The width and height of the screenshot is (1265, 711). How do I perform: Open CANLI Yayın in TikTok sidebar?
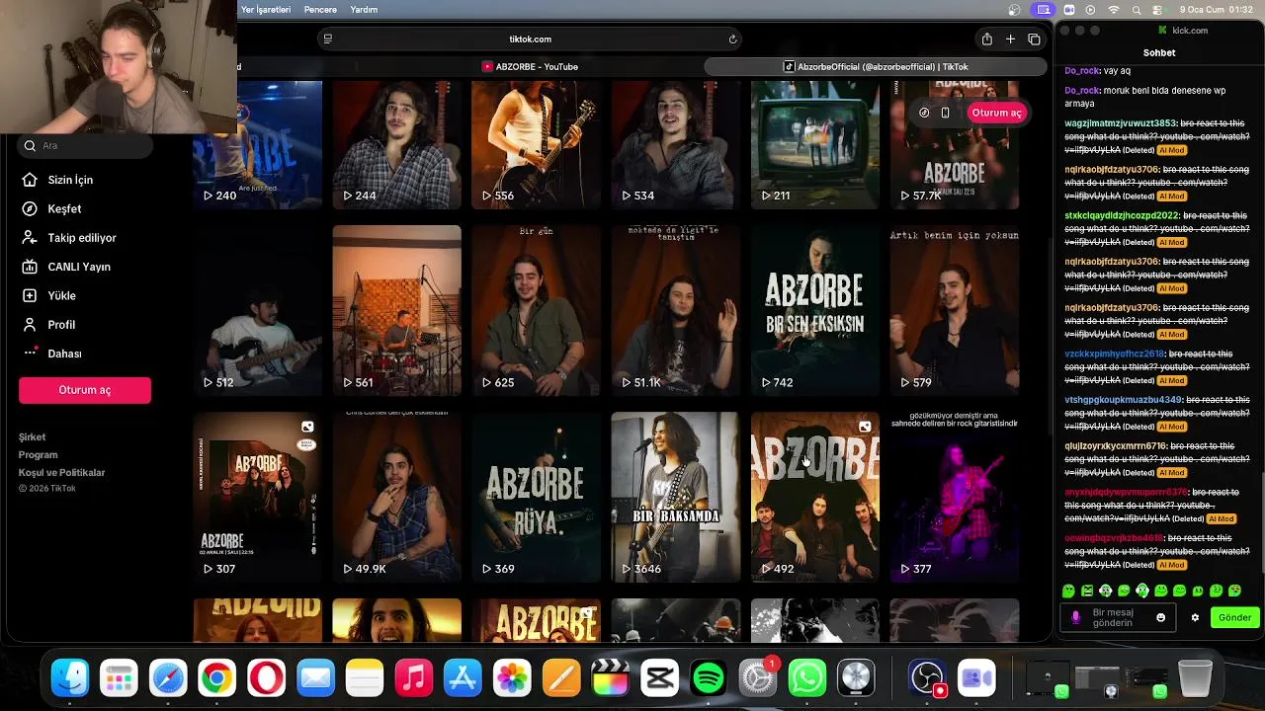pos(79,267)
